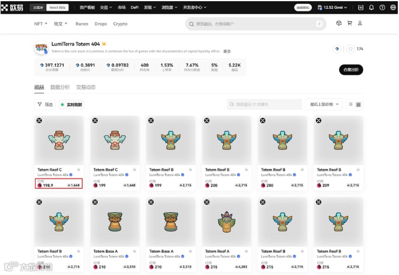The width and height of the screenshot is (399, 275).
Task: Open the shopping cart icon
Action: tap(350, 23)
